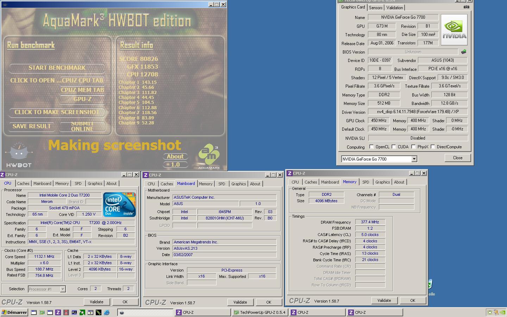Toggle the DirectCompute checkbox

433,147
